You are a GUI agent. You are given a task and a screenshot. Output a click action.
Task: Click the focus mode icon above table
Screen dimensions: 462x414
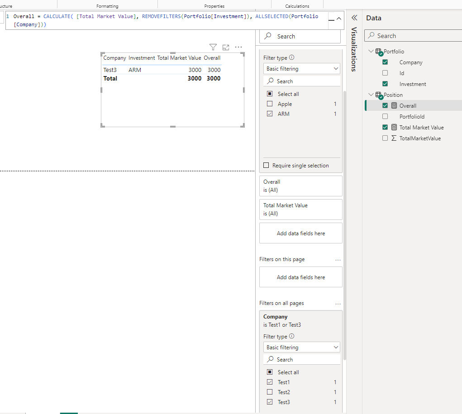[x=226, y=47]
